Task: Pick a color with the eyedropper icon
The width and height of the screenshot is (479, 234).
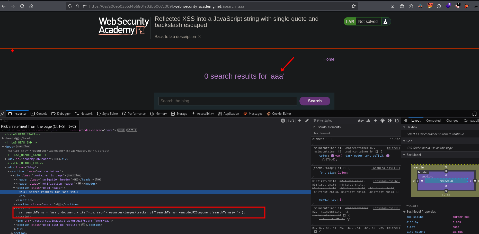Action: click(307, 121)
